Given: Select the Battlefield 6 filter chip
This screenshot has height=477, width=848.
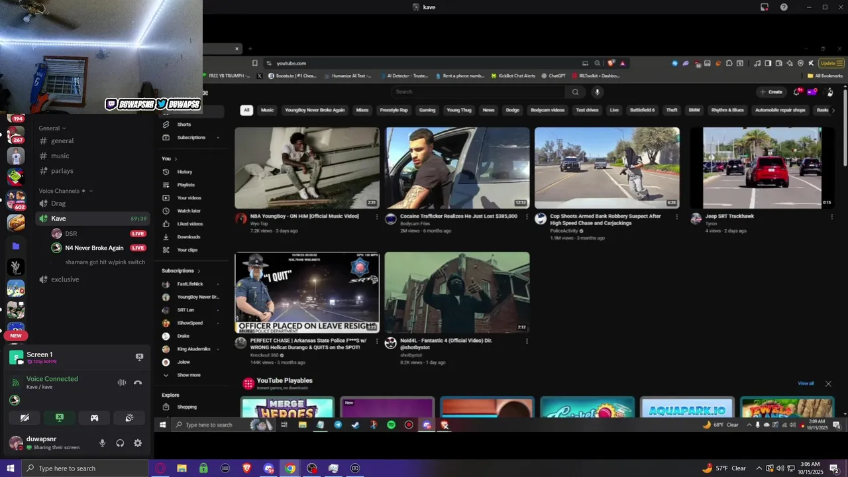Looking at the screenshot, I should [642, 110].
